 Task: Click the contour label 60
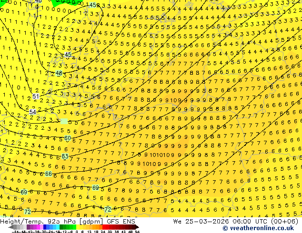click(68, 138)
